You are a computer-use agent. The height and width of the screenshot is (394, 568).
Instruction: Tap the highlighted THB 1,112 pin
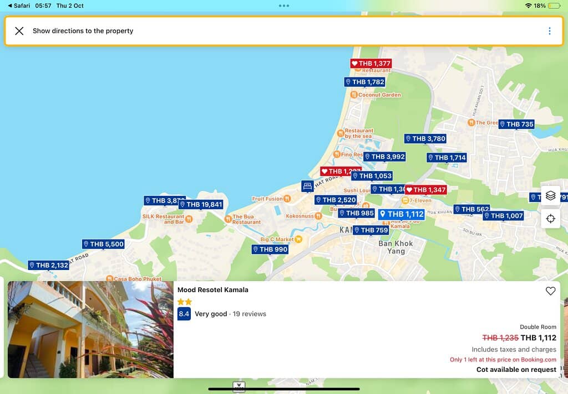click(x=402, y=214)
